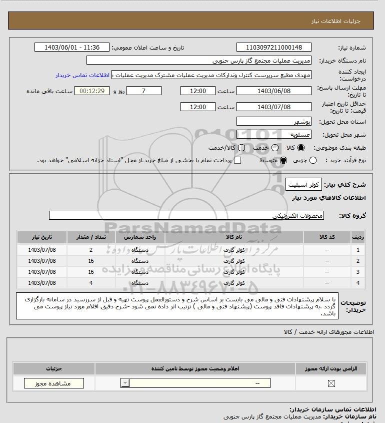385x423 pixels.
Task: Click the response deadline date 1403/06/08
Action: coord(273,91)
